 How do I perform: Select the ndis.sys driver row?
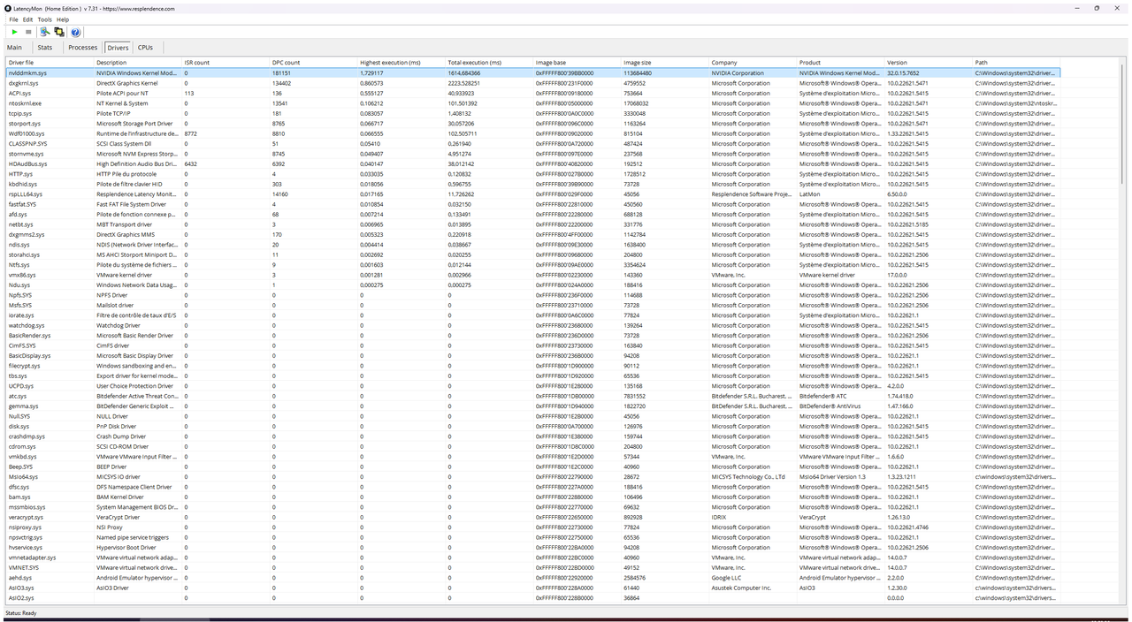coord(532,245)
